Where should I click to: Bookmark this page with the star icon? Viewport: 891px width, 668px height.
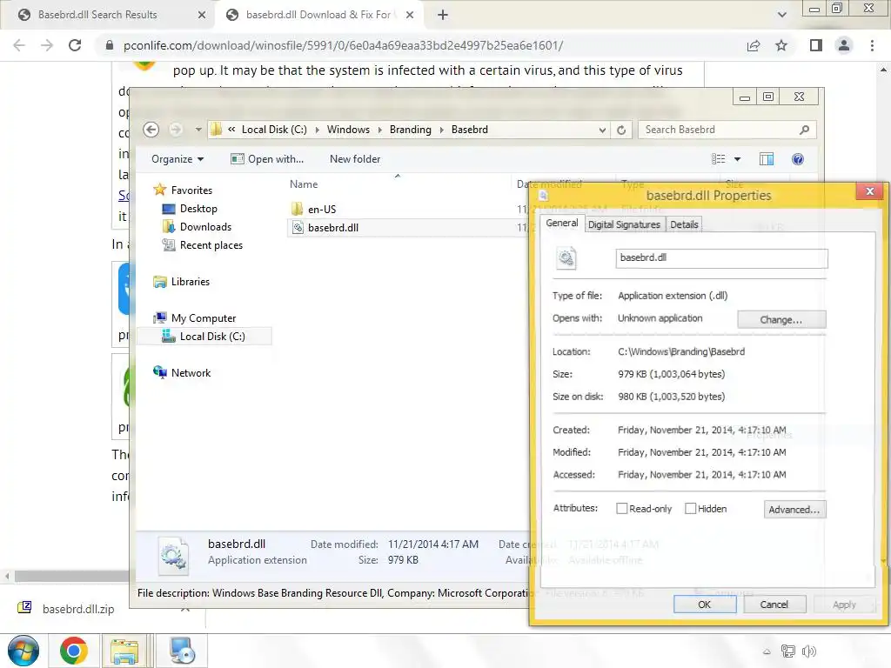(x=781, y=45)
